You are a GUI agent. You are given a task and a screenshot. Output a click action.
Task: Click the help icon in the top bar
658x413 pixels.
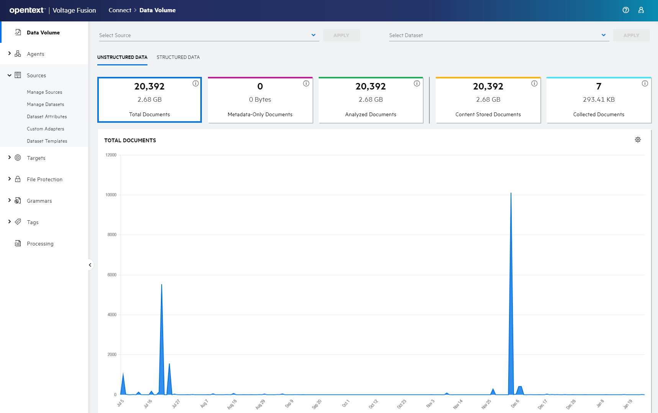click(x=626, y=10)
